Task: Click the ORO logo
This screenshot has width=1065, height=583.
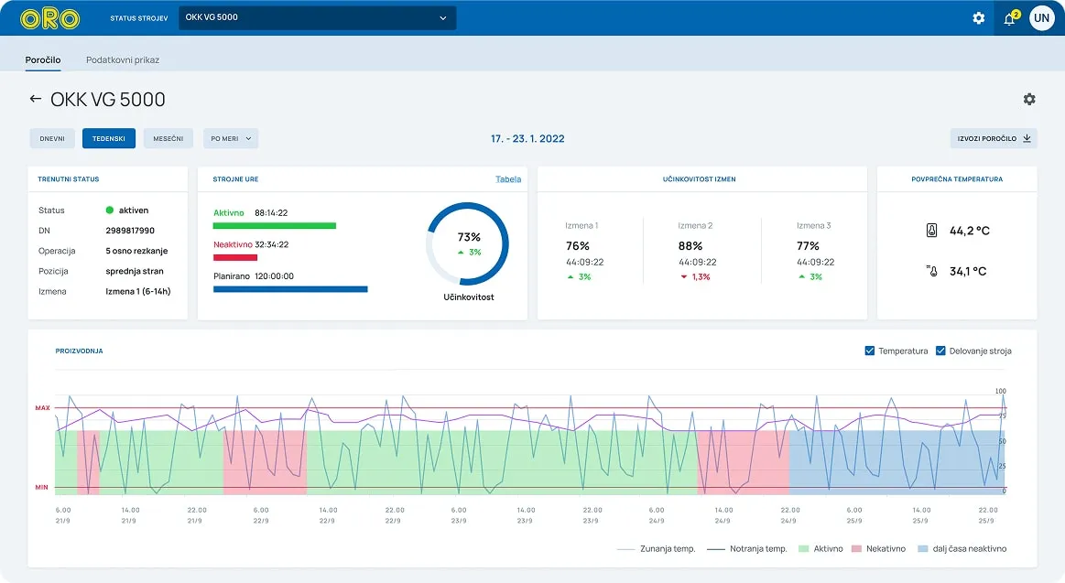Action: tap(49, 18)
